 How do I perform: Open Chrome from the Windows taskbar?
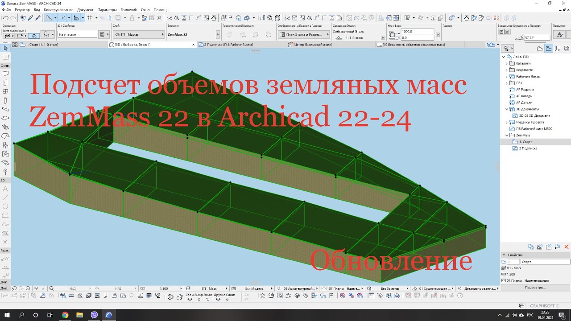[65, 315]
